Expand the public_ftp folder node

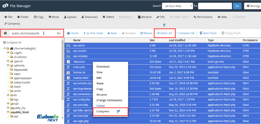pyautogui.click(x=8, y=108)
